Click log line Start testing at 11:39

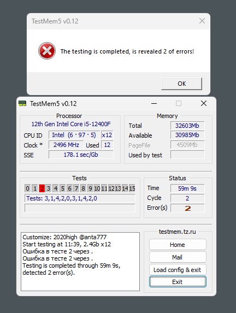[67, 244]
